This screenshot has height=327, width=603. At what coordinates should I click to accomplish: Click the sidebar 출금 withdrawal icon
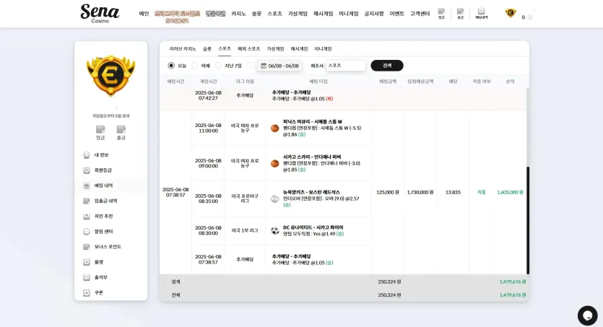point(121,133)
